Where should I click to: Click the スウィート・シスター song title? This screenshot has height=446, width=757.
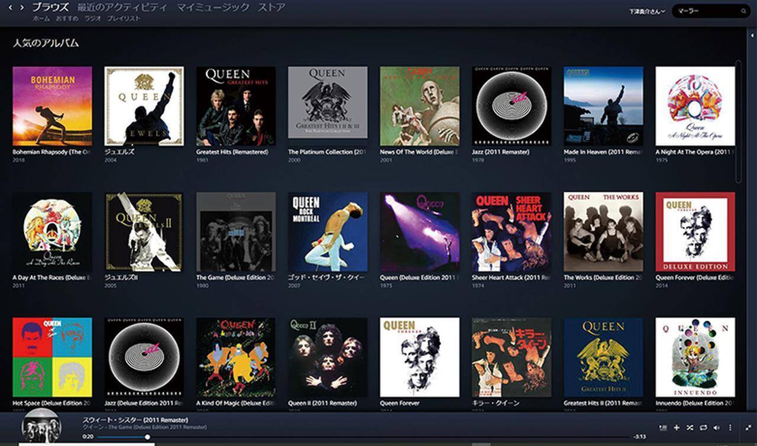[x=135, y=420]
